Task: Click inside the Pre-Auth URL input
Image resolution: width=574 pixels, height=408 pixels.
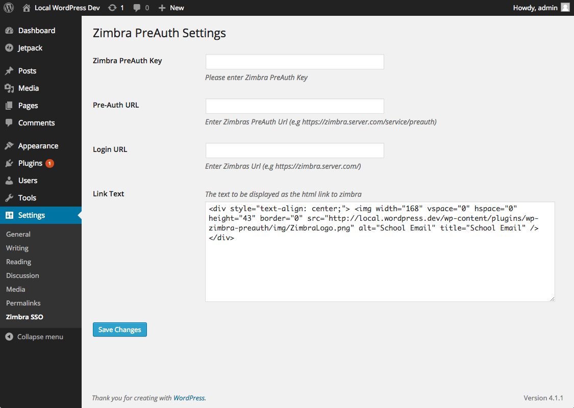Action: (295, 106)
